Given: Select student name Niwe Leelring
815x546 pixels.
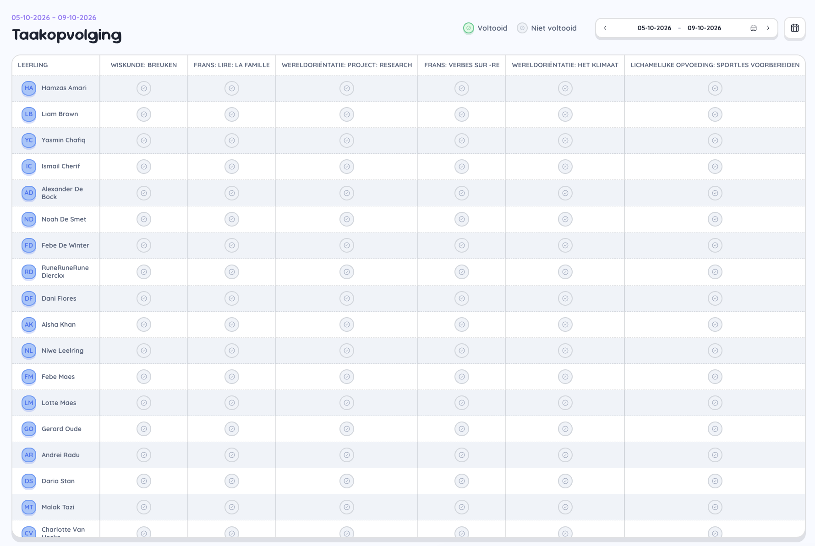Looking at the screenshot, I should click(63, 351).
